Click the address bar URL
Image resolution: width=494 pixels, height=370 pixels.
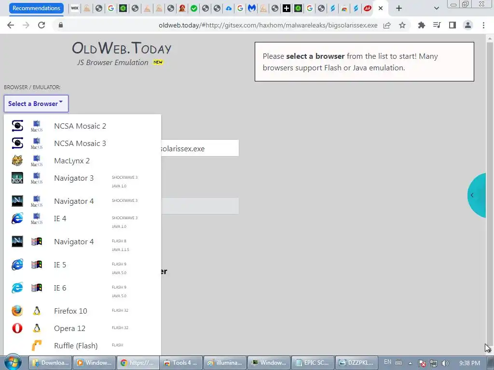[268, 25]
